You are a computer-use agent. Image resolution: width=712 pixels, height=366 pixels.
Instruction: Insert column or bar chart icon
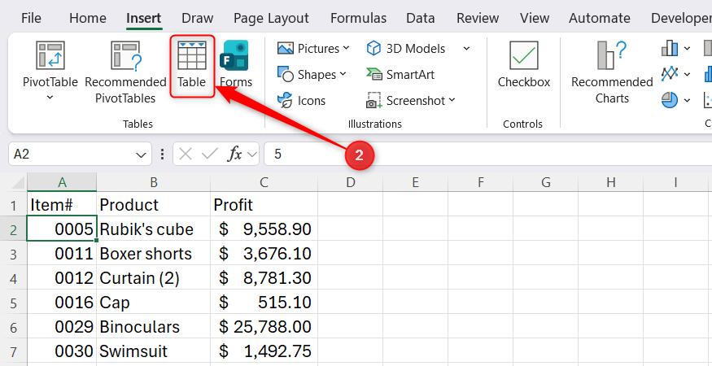670,48
